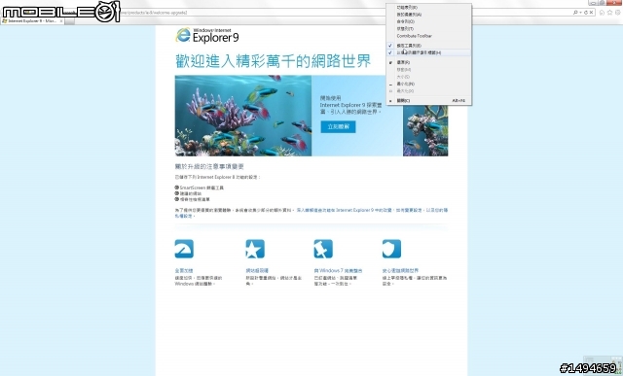The image size is (623, 376).
Task: Click the right-side reef banner image
Action: 425,131
